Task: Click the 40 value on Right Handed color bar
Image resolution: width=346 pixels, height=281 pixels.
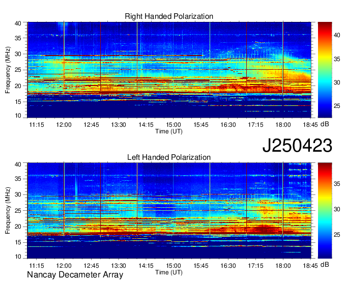Action: 337,35
